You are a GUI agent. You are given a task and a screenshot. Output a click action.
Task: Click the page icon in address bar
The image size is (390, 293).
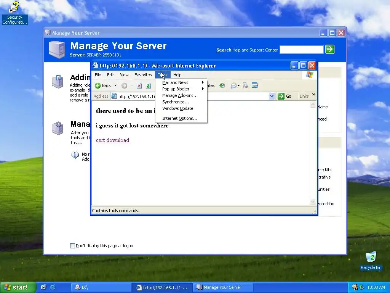(x=114, y=96)
